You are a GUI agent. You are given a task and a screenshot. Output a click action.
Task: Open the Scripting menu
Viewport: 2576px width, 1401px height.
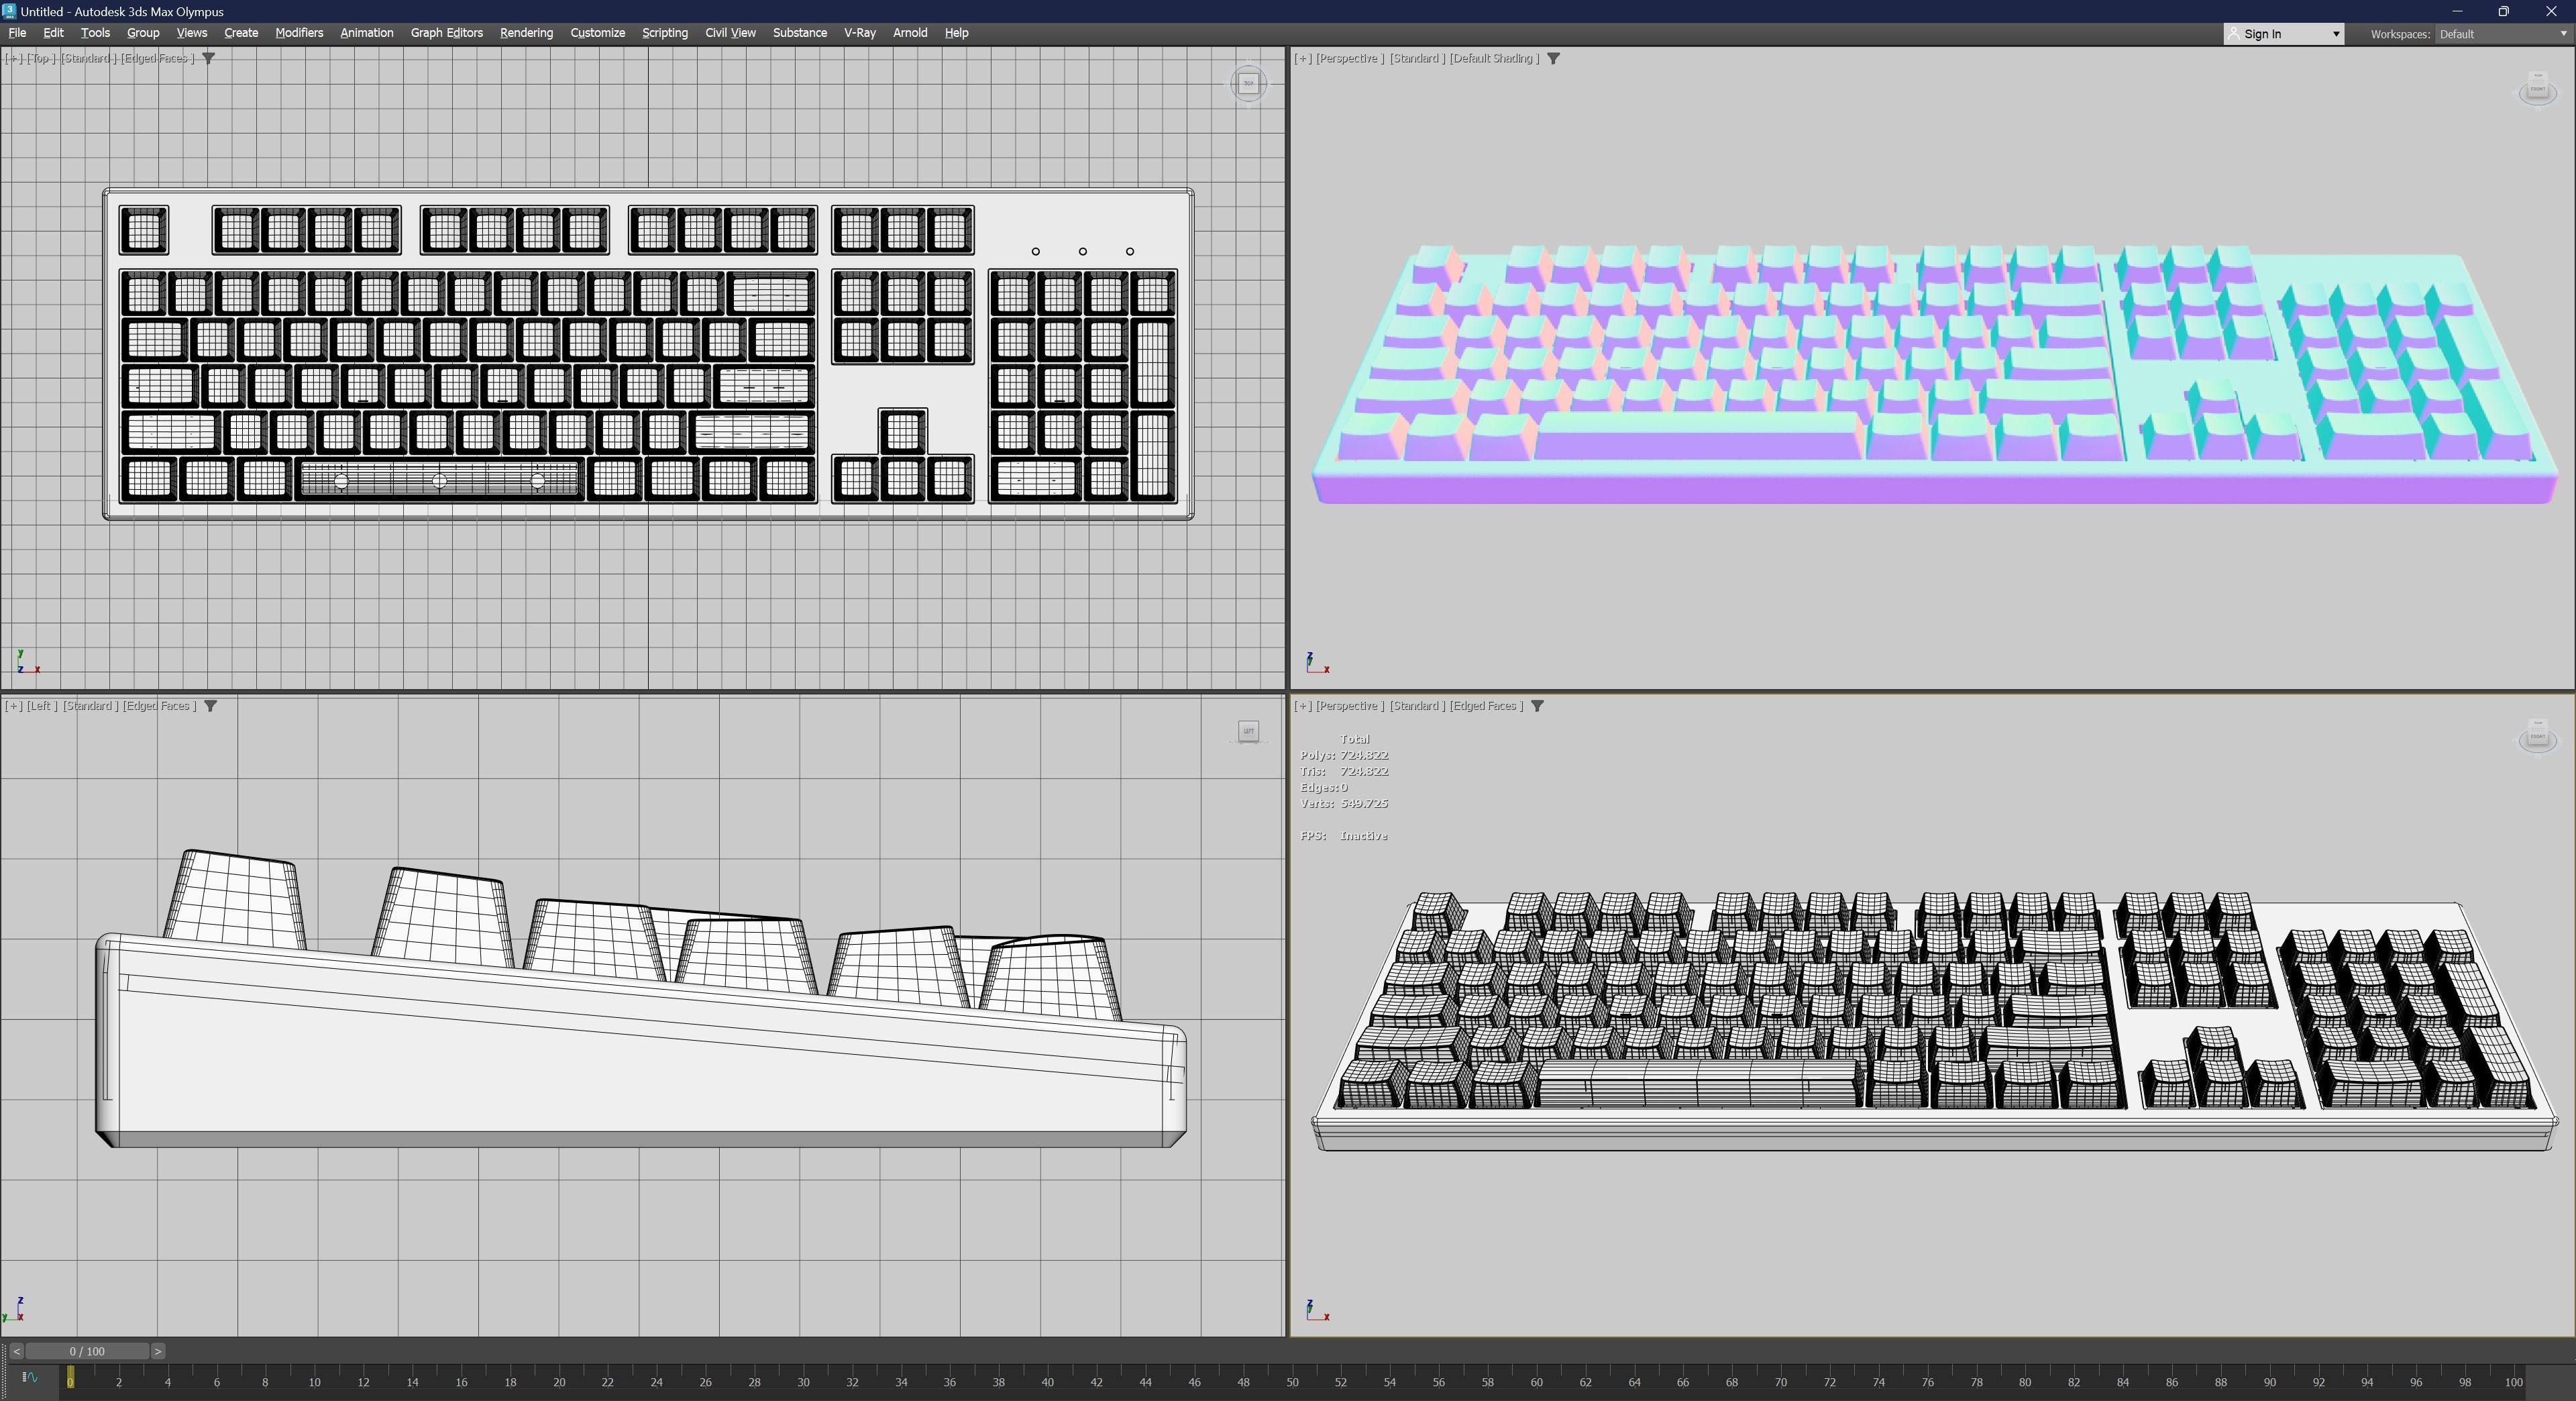pos(664,33)
